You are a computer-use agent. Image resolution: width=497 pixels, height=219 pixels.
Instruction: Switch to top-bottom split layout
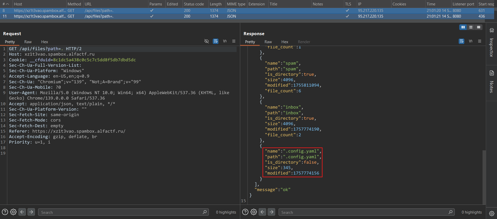pyautogui.click(x=471, y=27)
